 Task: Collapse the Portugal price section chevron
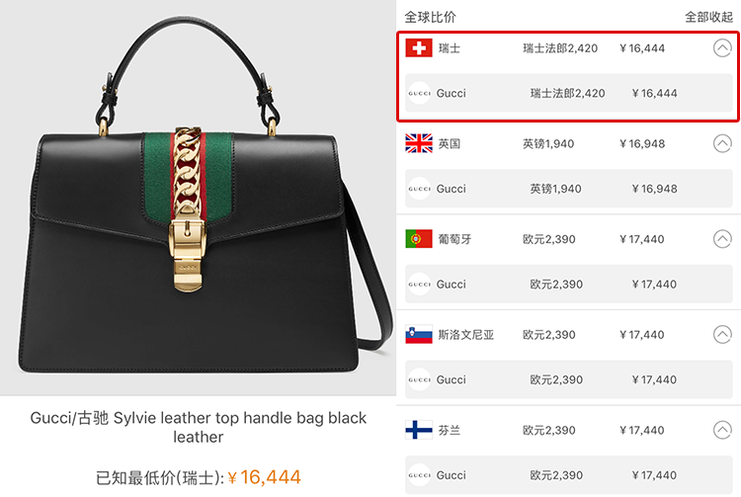click(x=722, y=238)
